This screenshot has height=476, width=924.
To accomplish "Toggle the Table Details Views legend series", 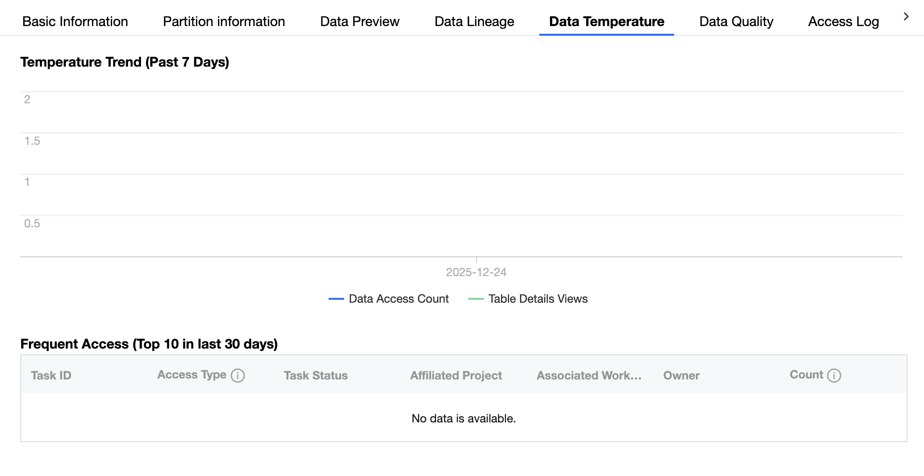I will [538, 299].
